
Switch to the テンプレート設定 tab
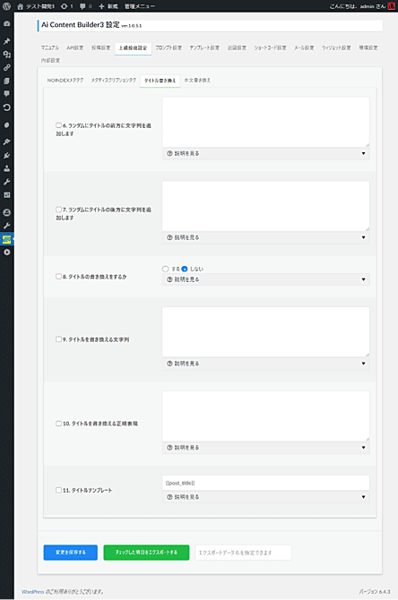point(204,47)
